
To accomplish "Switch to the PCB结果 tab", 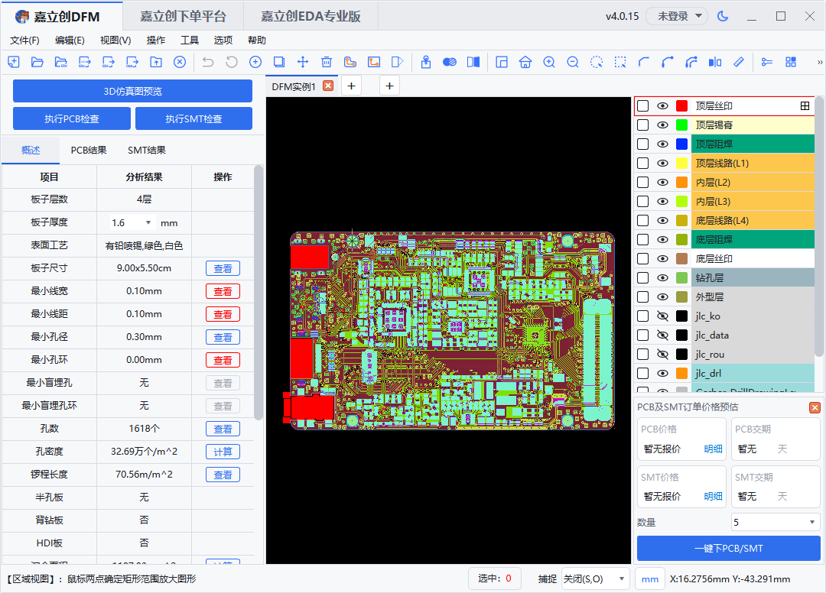I will [x=89, y=151].
